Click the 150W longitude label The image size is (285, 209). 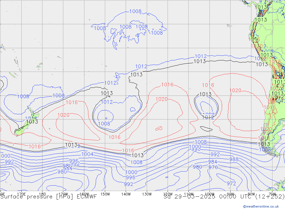(x=105, y=194)
